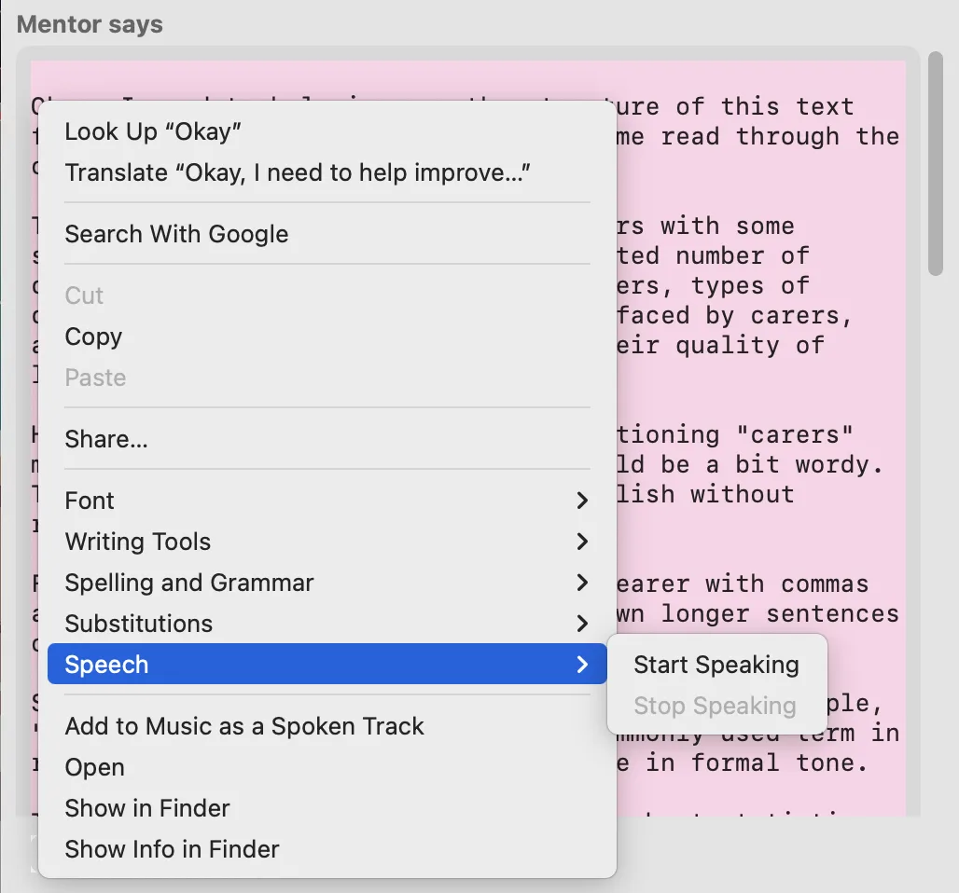Screen dimensions: 959x893
Task: Copy the selected text
Action: pyautogui.click(x=93, y=337)
